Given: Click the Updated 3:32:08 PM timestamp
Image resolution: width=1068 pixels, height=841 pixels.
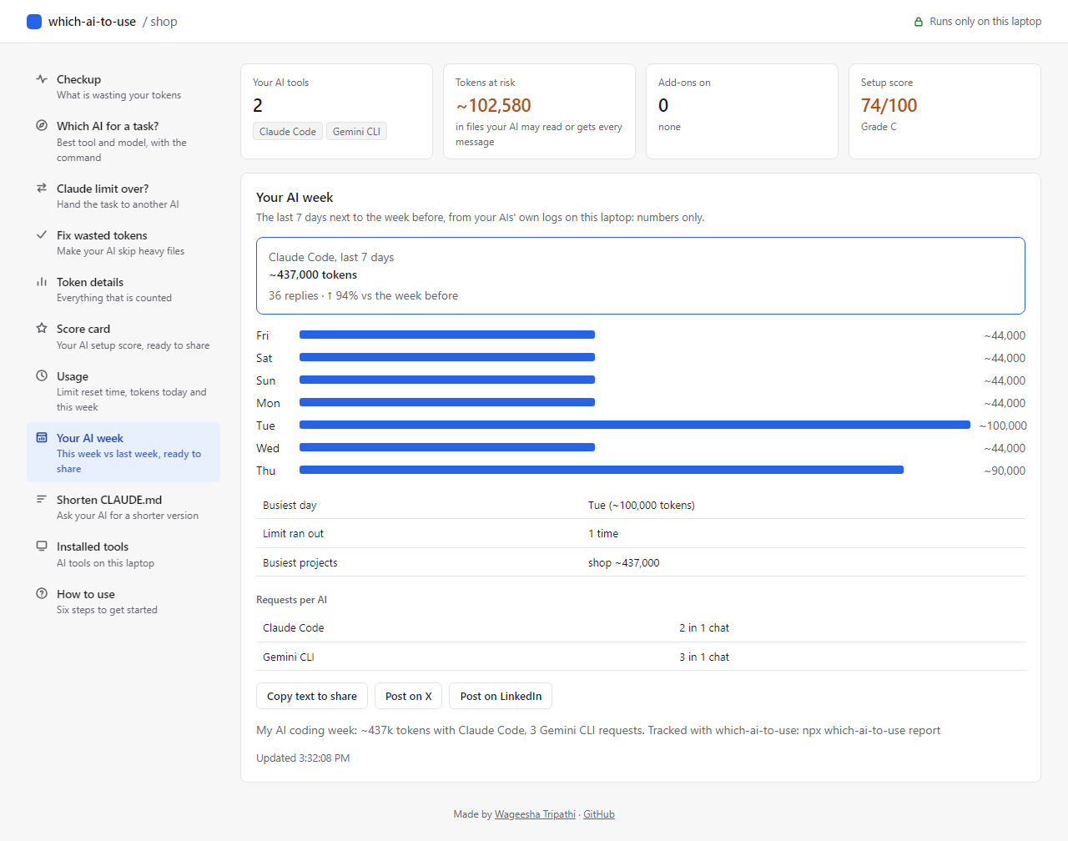Looking at the screenshot, I should [303, 758].
